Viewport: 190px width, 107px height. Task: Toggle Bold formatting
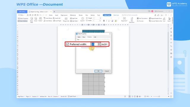pos(104,21)
